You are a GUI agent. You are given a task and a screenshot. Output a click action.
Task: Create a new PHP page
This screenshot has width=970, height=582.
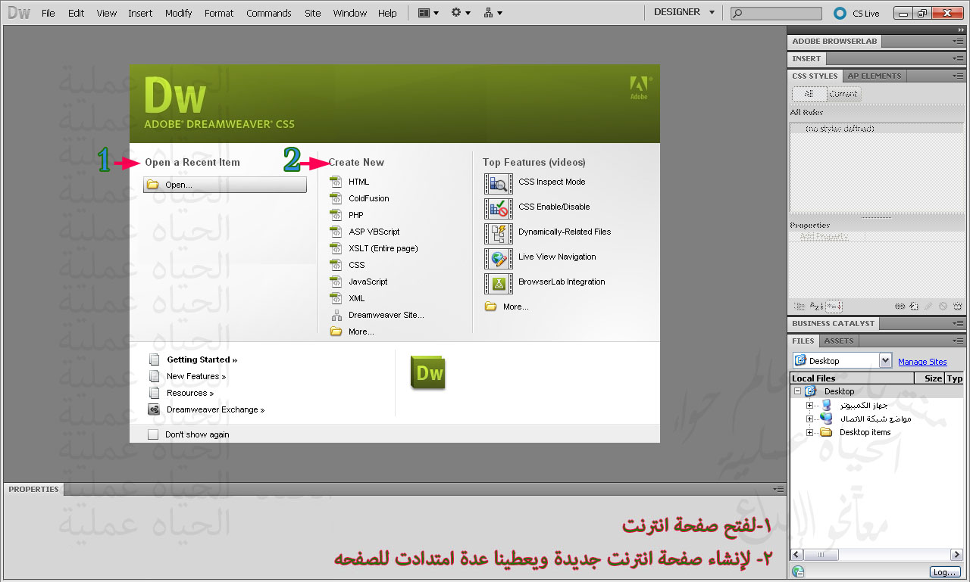pos(347,215)
